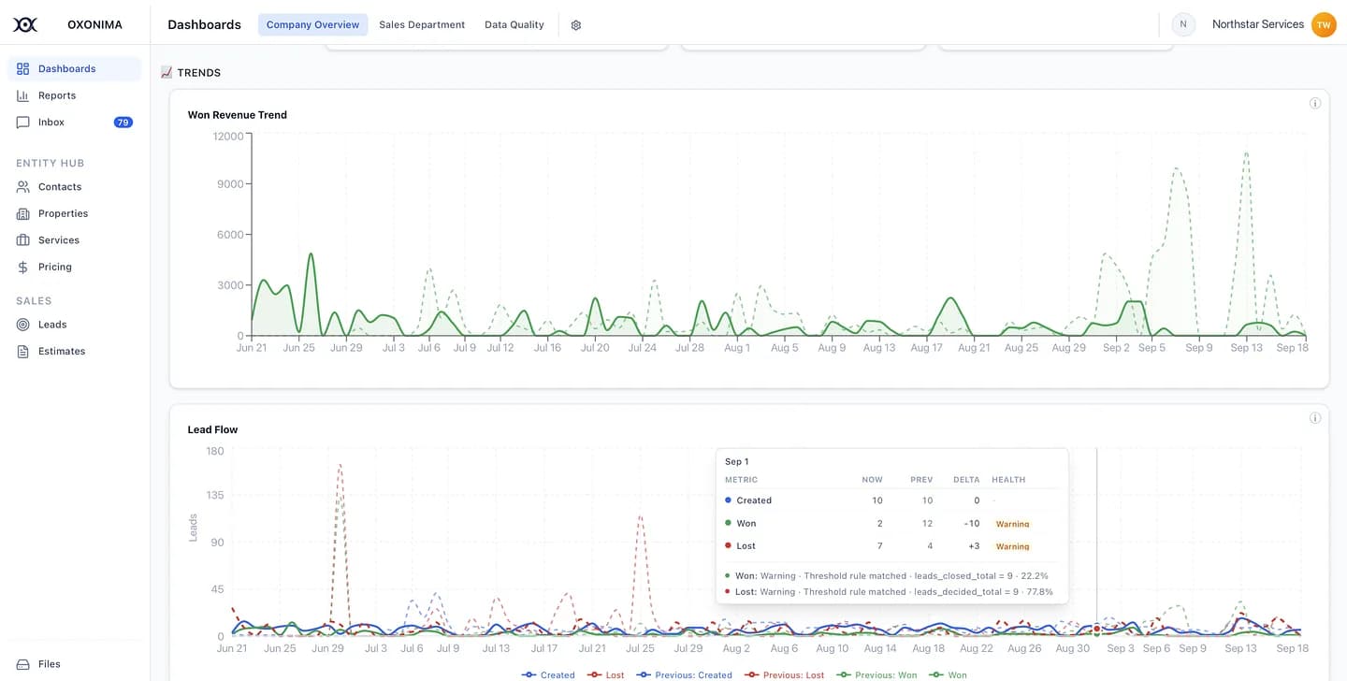Toggle the Created series in legend
The height and width of the screenshot is (681, 1347).
point(548,674)
